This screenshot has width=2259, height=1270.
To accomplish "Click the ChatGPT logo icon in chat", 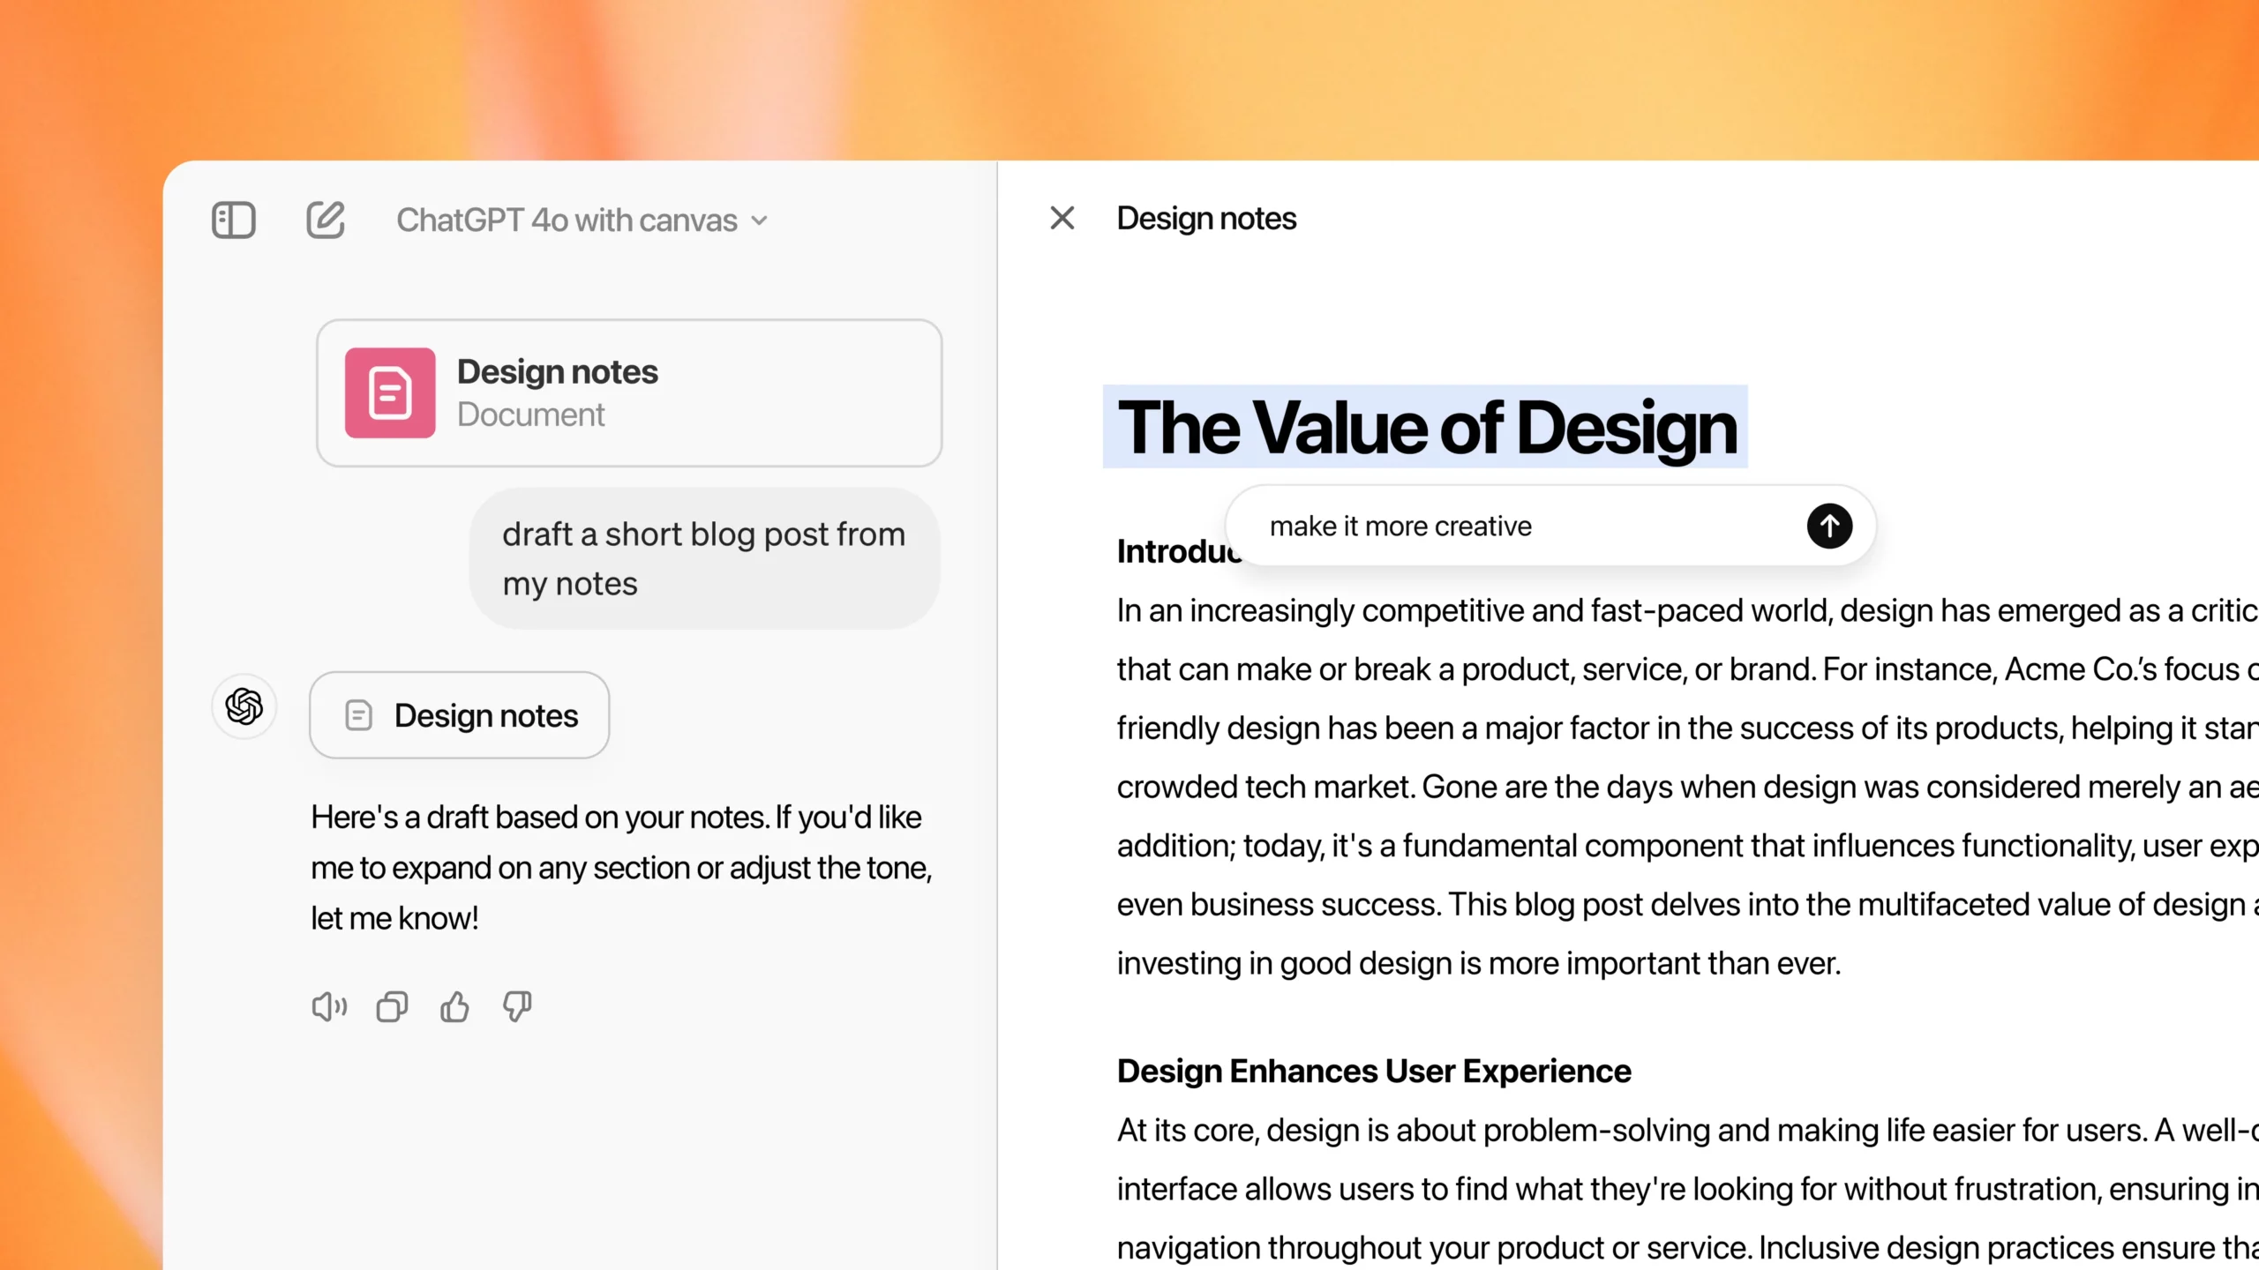I will tap(244, 709).
